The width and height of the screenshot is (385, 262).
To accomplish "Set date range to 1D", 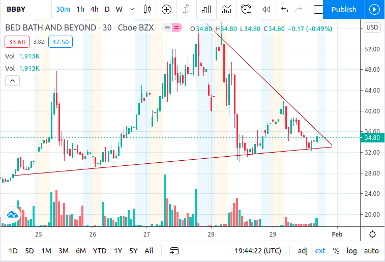I will point(13,251).
